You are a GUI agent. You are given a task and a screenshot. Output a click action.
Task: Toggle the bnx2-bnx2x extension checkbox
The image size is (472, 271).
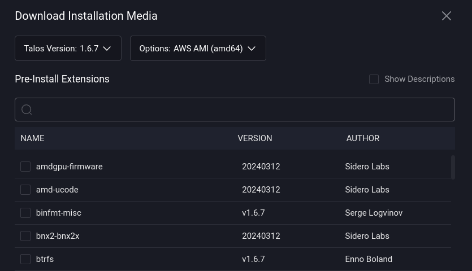25,236
